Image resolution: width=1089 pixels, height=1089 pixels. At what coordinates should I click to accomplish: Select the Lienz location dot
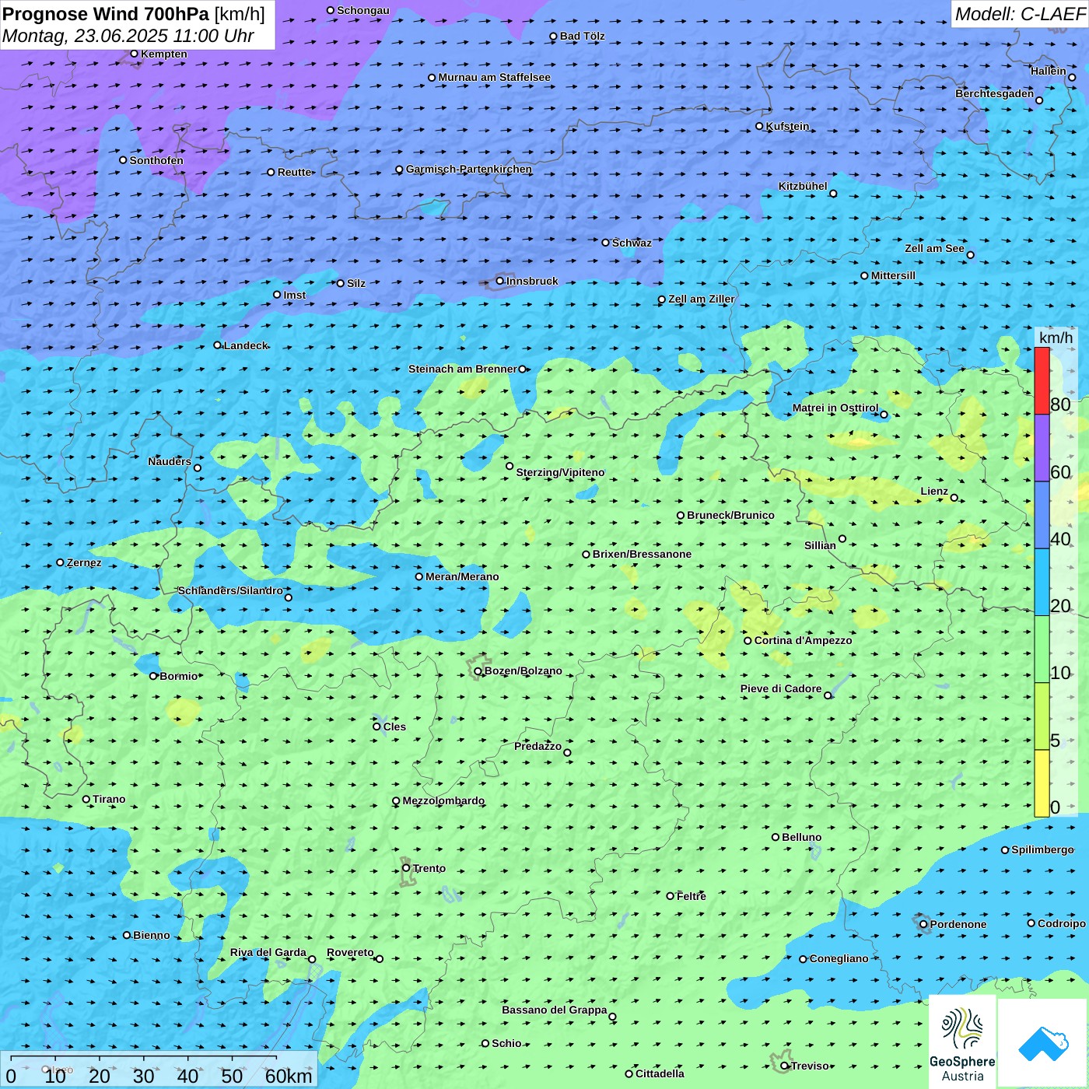(x=954, y=498)
